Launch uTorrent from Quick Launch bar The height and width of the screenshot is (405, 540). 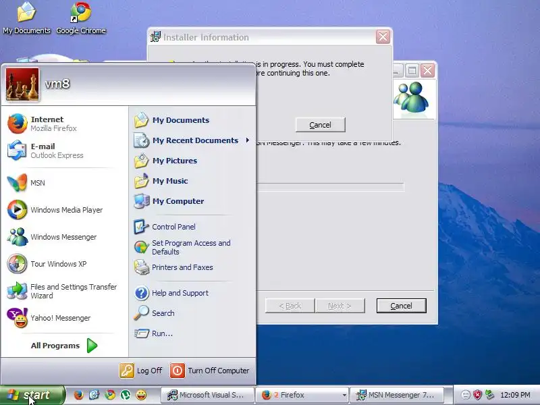coord(126,395)
